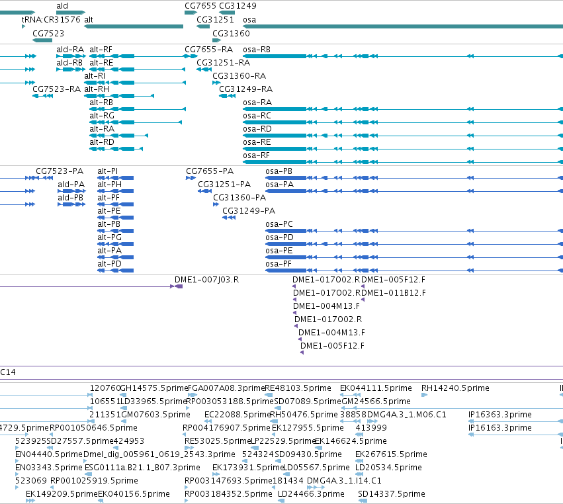This screenshot has height=504, width=563.
Task: Open the CG7523-RA transcript label
Action: (56, 89)
